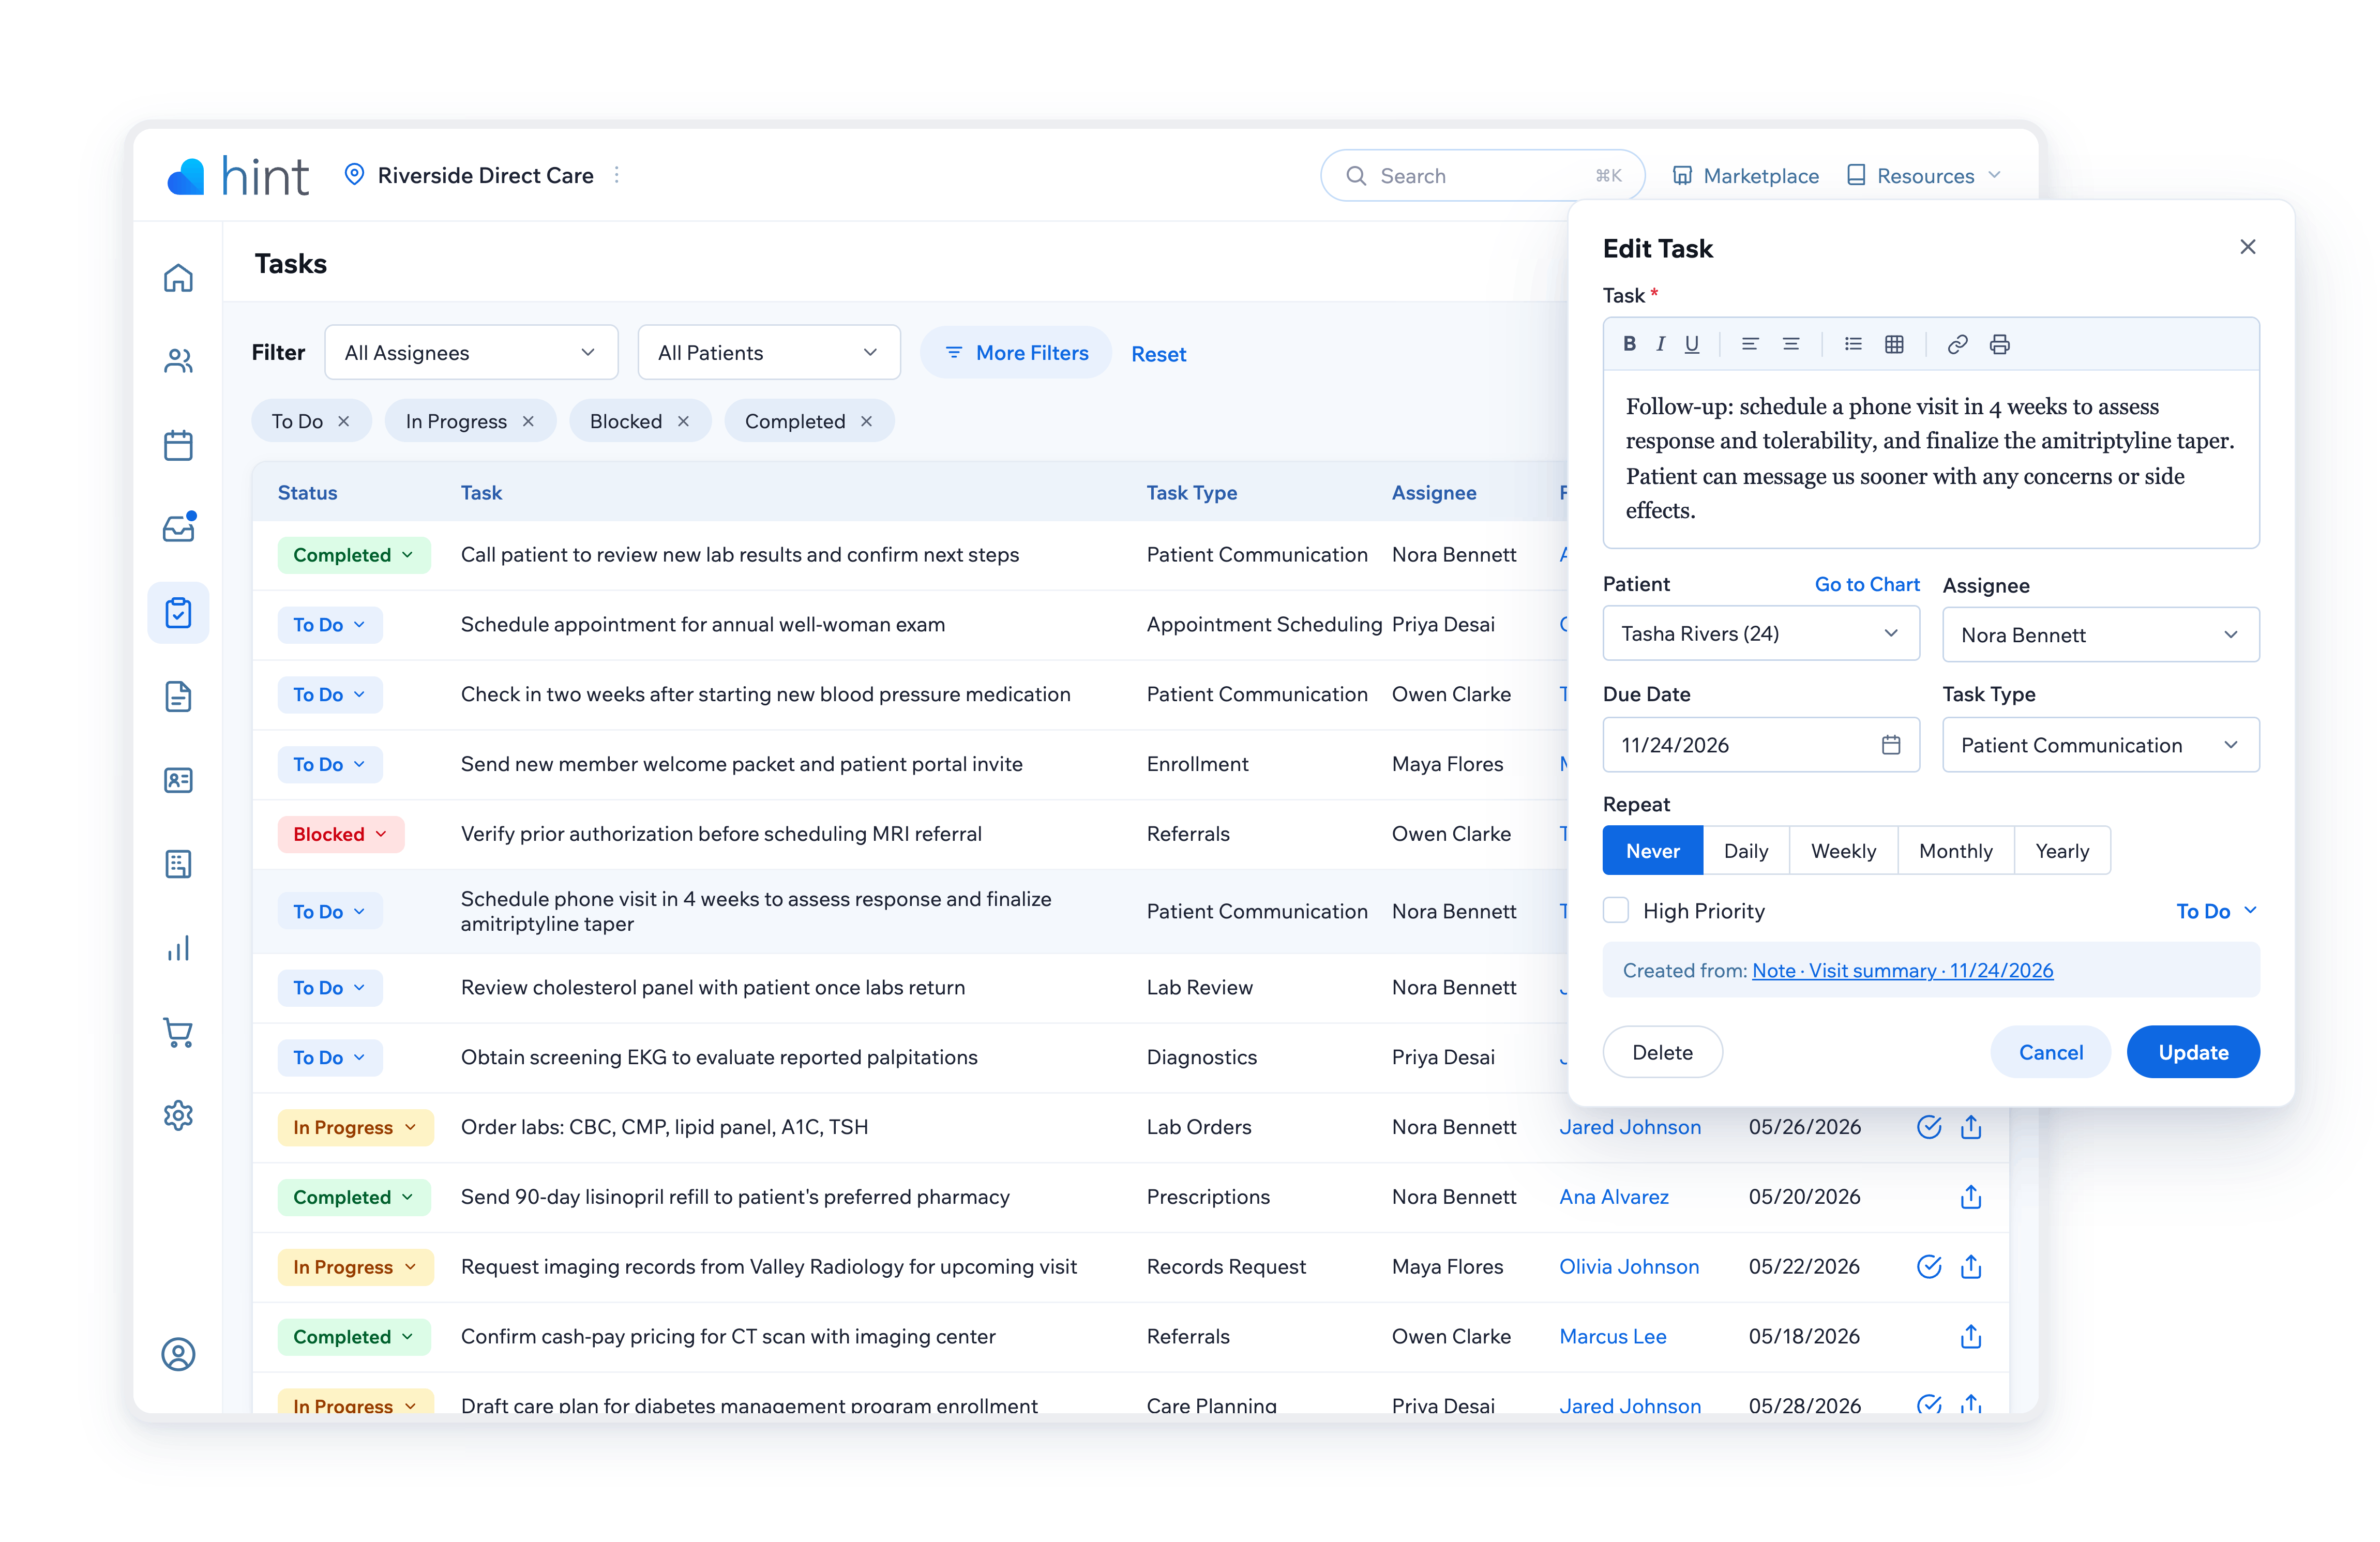Open the Patients (people) sidebar icon
The height and width of the screenshot is (1542, 2380).
point(178,361)
